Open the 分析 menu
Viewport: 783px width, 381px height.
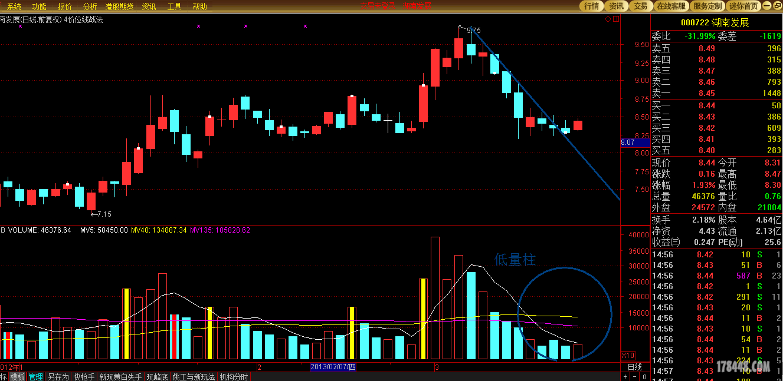click(x=90, y=6)
